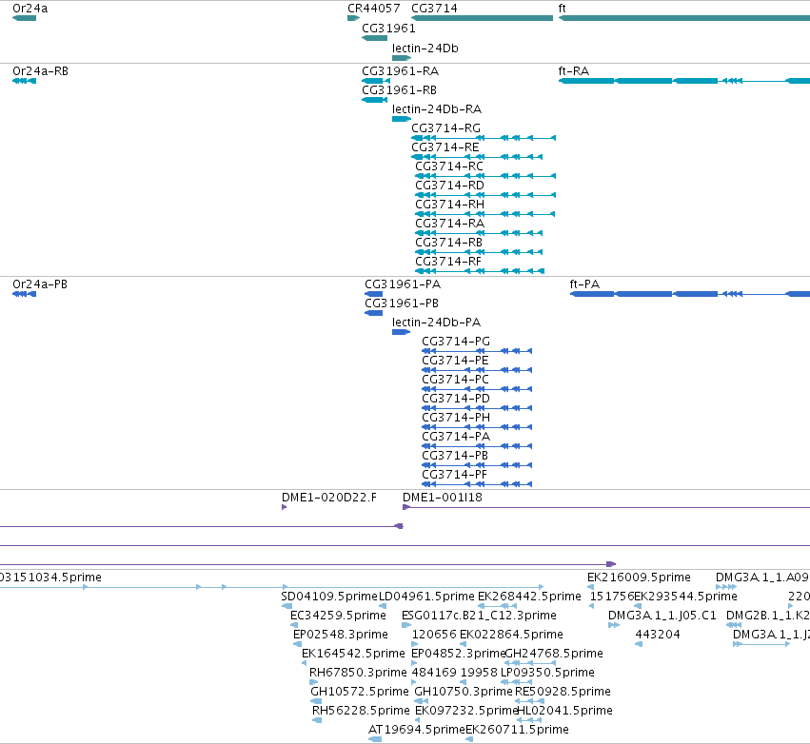Select transcript CG3714-RD
The image size is (810, 744).
coord(485,195)
